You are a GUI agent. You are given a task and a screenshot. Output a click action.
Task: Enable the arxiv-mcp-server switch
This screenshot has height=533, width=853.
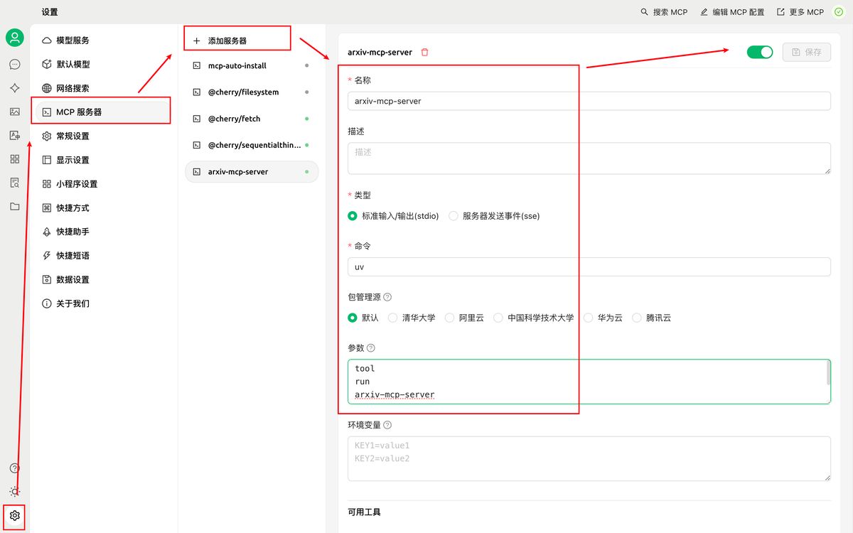point(759,52)
